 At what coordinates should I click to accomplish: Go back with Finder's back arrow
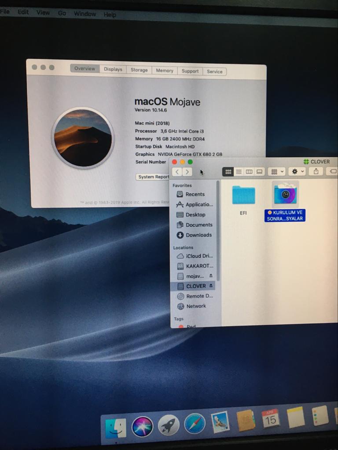coord(177,172)
